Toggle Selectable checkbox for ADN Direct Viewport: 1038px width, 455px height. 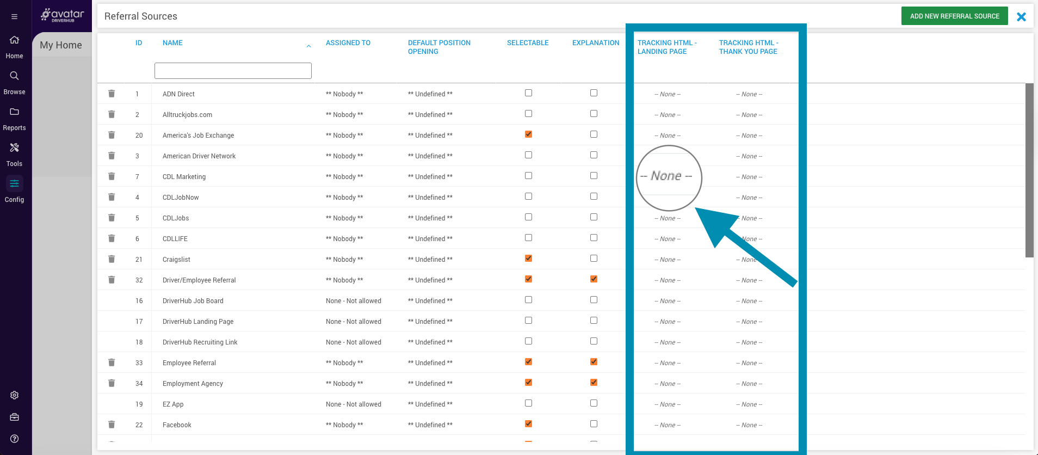(528, 93)
